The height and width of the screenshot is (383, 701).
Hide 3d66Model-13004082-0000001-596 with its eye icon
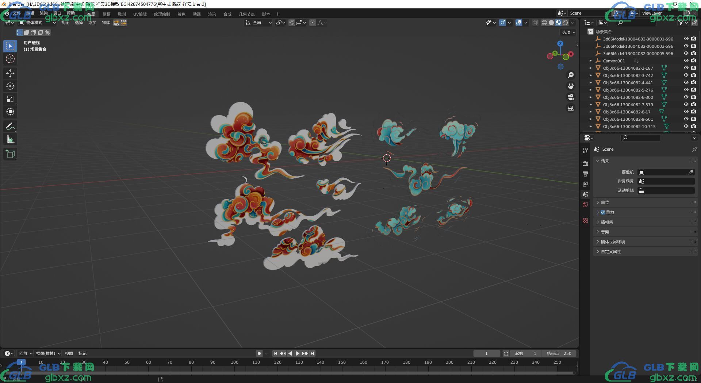pyautogui.click(x=686, y=39)
